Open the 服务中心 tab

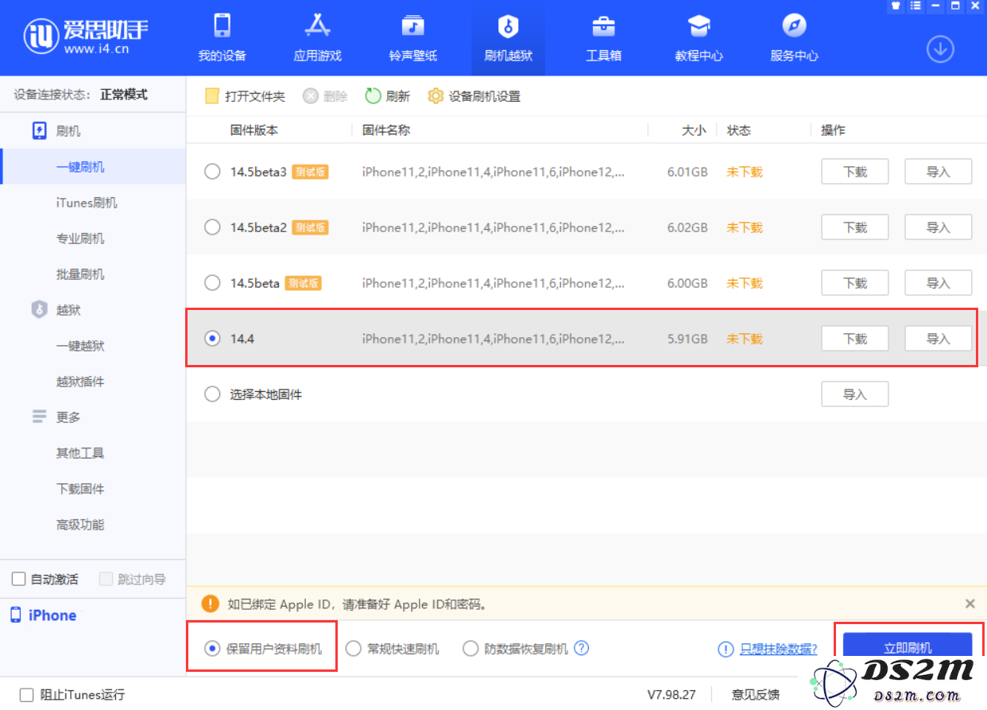[794, 38]
